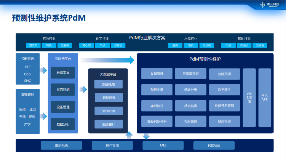286x160 pixels.
Task: Select the 泥浆泵 box under 石油行业
Action: coord(33,45)
